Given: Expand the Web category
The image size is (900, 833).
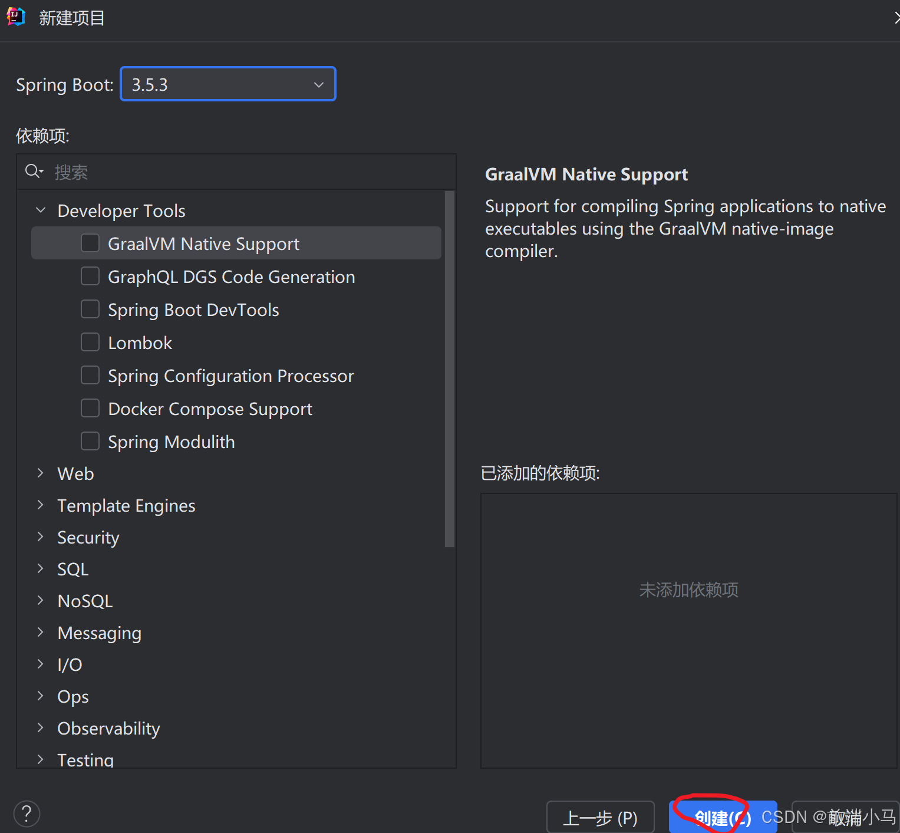Looking at the screenshot, I should coord(40,473).
